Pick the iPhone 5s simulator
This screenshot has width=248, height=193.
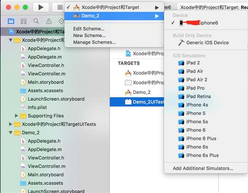click(206, 122)
